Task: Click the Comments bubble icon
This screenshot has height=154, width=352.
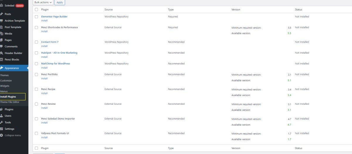Action: pos(2,46)
